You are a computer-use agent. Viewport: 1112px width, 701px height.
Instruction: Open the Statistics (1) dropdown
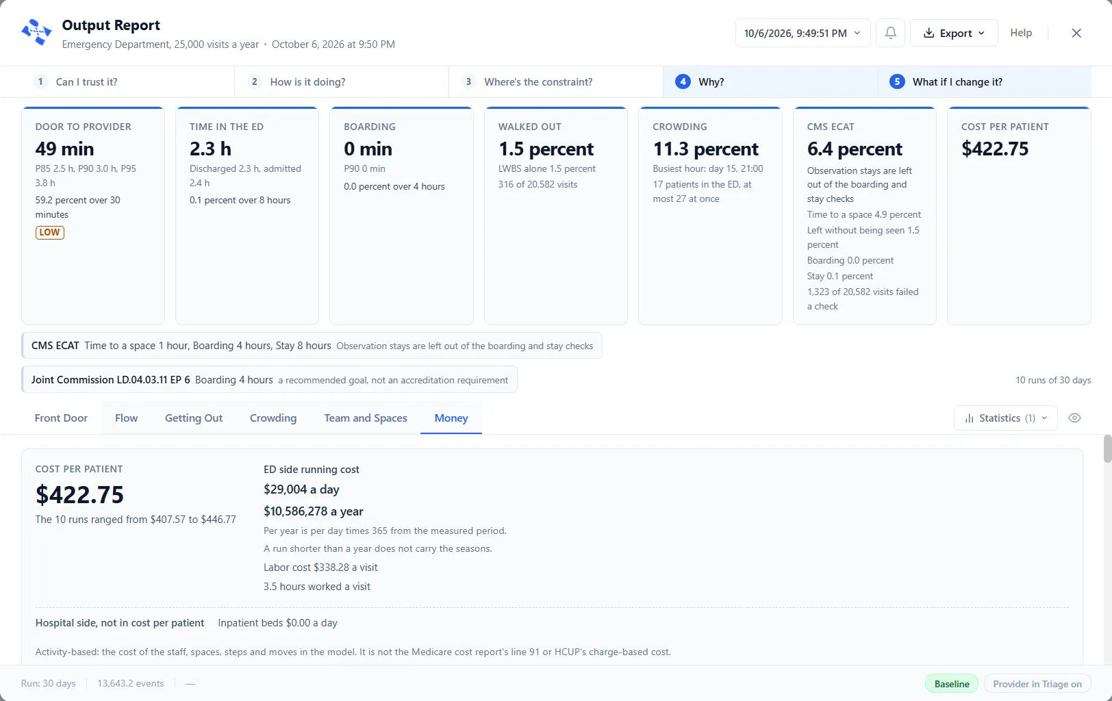click(x=1005, y=418)
